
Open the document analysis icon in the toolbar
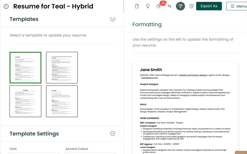[x=137, y=6]
